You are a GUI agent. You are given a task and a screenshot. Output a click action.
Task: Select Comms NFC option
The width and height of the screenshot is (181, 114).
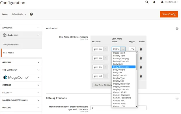pyautogui.click(x=124, y=101)
